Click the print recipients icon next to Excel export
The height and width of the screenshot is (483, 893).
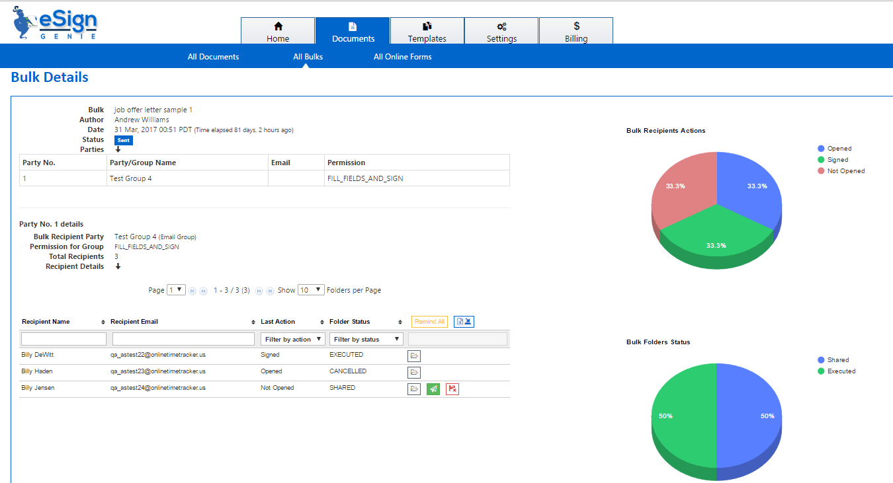pos(467,321)
